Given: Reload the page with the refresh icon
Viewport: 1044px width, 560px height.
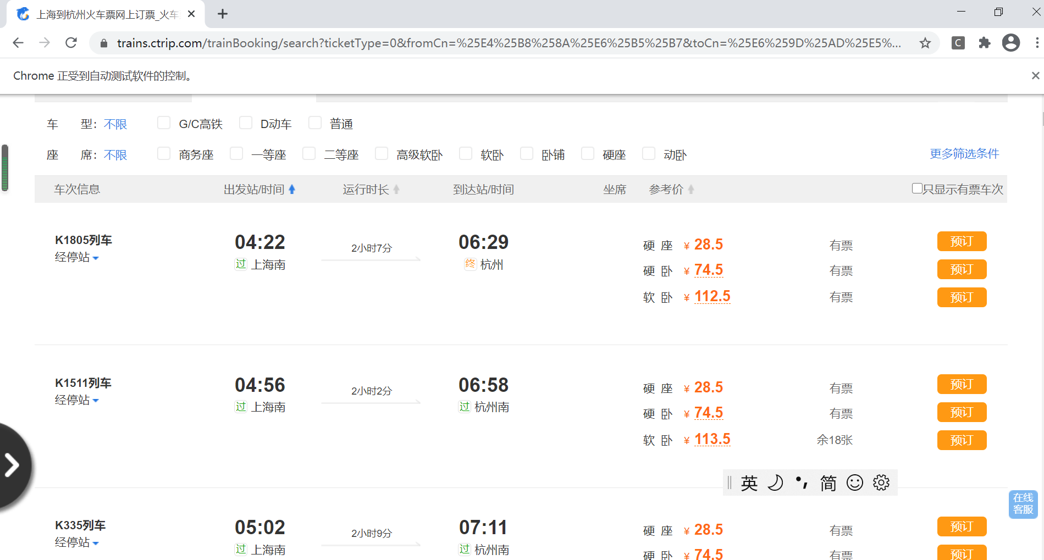Looking at the screenshot, I should pyautogui.click(x=71, y=43).
